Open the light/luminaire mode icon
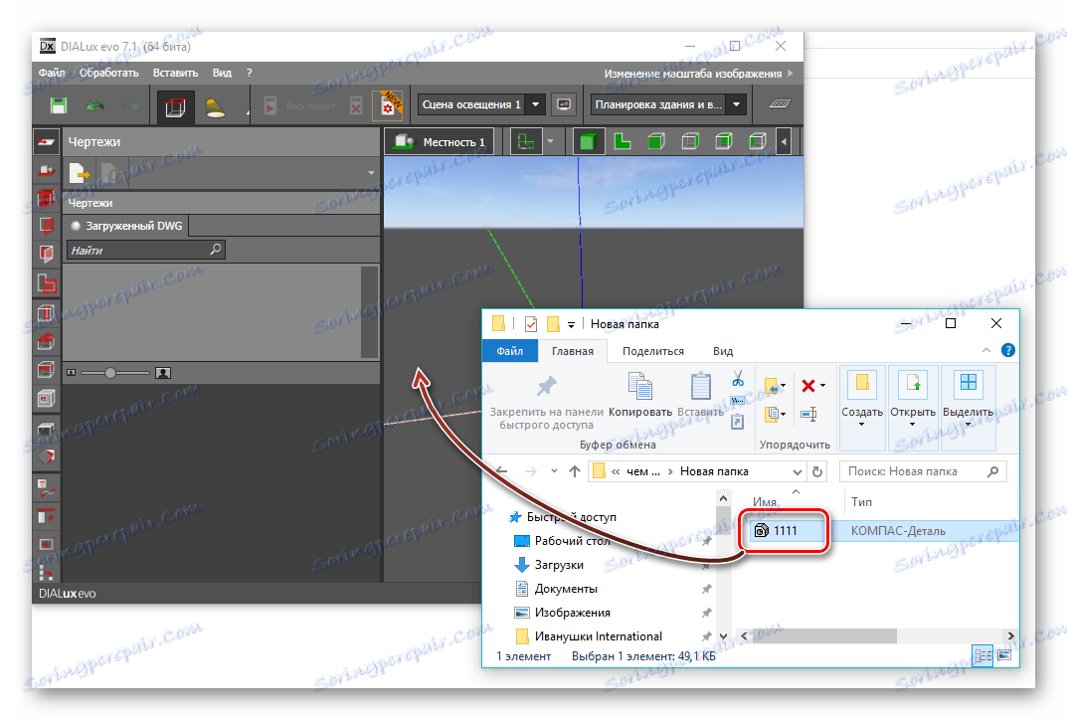1067x720 pixels. 215,107
